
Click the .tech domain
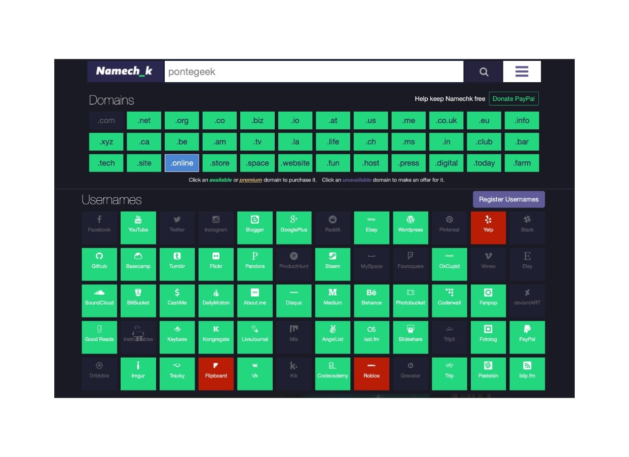[x=106, y=163]
